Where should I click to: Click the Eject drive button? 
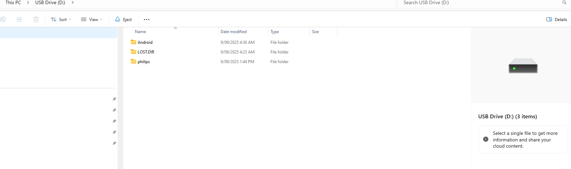coord(123,19)
